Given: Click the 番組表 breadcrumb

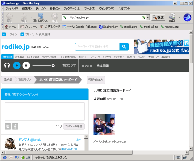Looking at the screenshot, I should pos(8,80).
